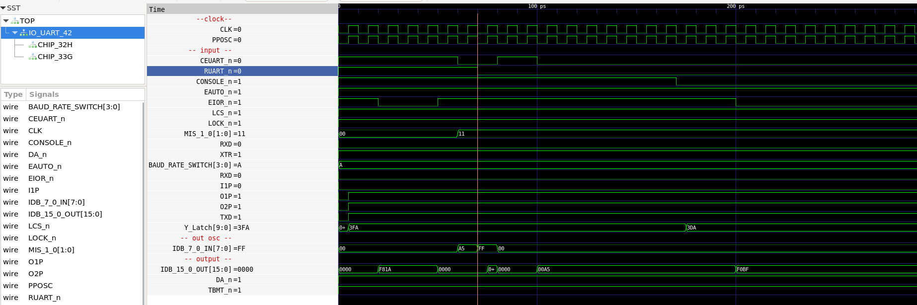Select BAUD_RATE_SWITCH[3:0] in the Signals list
The image size is (917, 305).
point(74,107)
